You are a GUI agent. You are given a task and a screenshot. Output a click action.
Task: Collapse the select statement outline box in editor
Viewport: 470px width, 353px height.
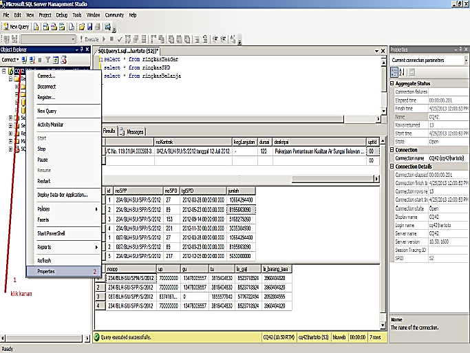(x=101, y=60)
